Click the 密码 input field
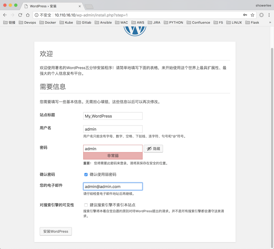Viewport: 274px width, 249px height. 113,149
